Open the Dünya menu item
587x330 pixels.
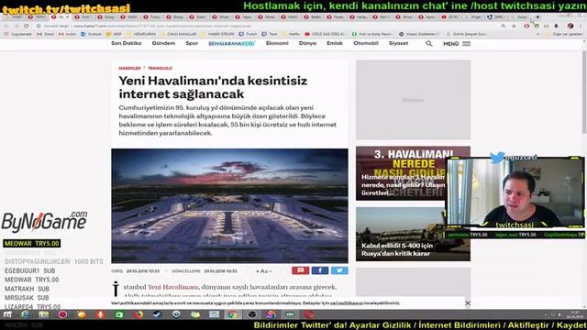coord(308,43)
